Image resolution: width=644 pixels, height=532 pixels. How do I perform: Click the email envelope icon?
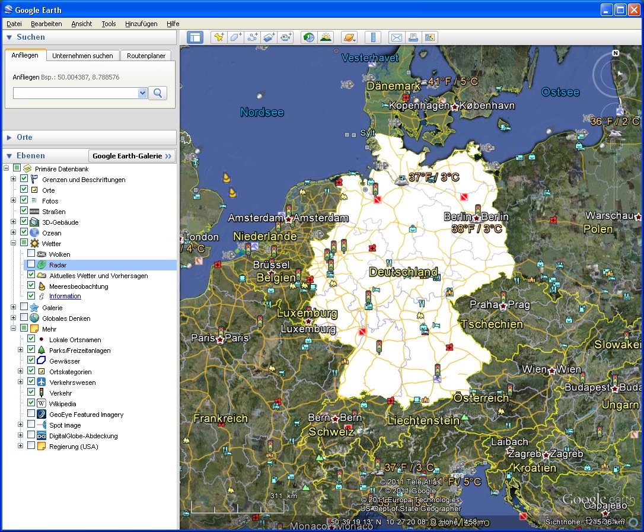tap(396, 37)
